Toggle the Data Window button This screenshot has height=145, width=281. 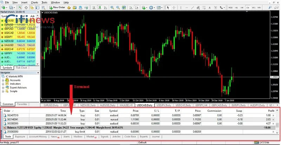pos(26,7)
